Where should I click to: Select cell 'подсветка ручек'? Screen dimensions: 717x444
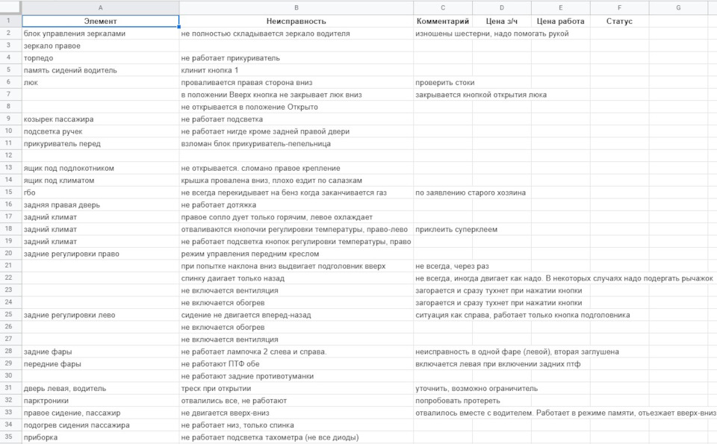tap(101, 131)
